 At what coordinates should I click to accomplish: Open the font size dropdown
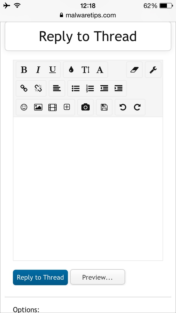pos(86,70)
